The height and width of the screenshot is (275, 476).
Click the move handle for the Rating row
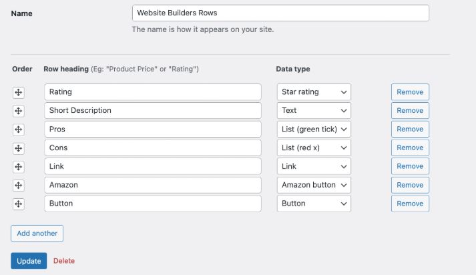pos(19,92)
